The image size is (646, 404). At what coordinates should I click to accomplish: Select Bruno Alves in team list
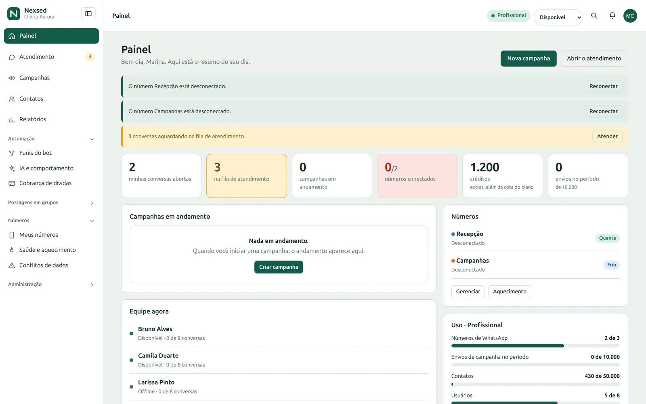tap(279, 333)
